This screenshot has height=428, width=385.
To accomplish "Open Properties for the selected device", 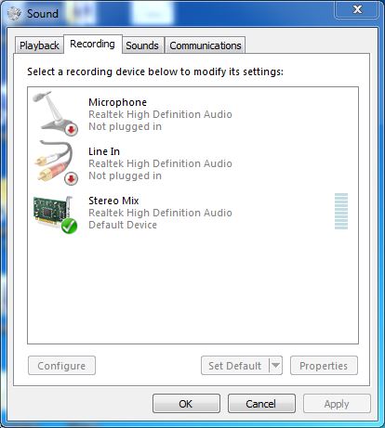I will (324, 366).
